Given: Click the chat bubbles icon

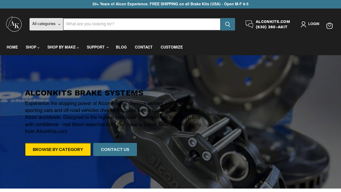Looking at the screenshot, I should coord(249,24).
